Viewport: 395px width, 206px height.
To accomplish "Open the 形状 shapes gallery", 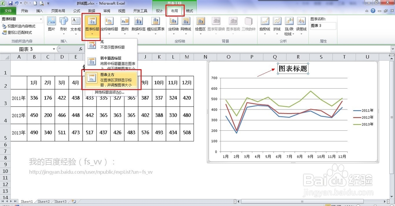I will 64,25.
